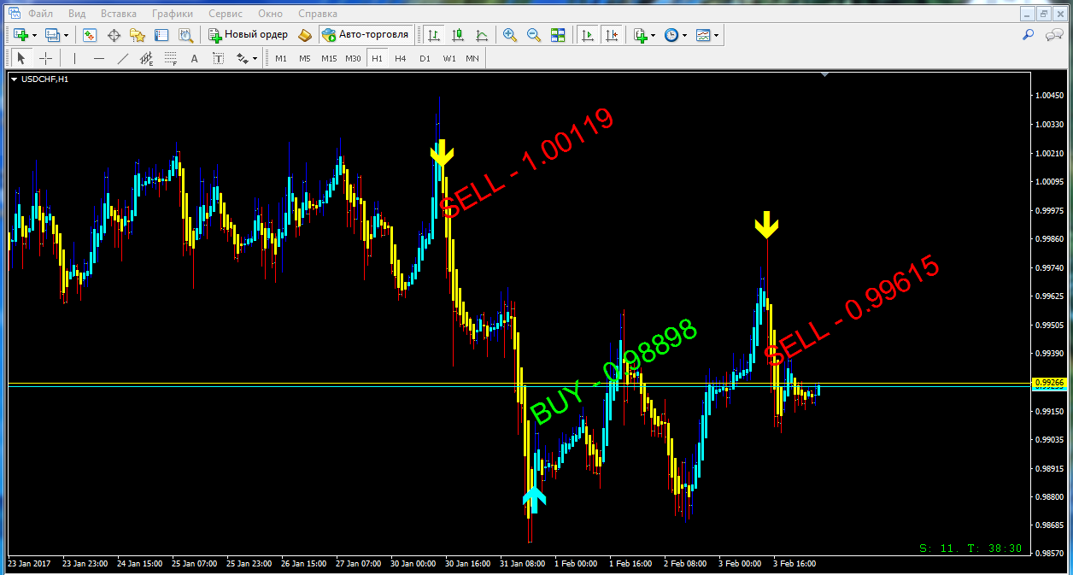The image size is (1073, 575).
Task: Draw a trendline with the diagonal line tool
Action: point(123,58)
